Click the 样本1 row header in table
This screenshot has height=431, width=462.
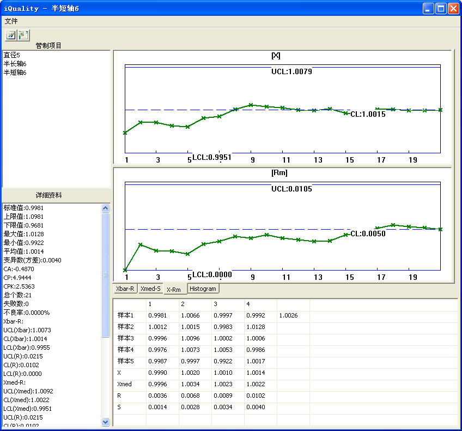pyautogui.click(x=125, y=316)
